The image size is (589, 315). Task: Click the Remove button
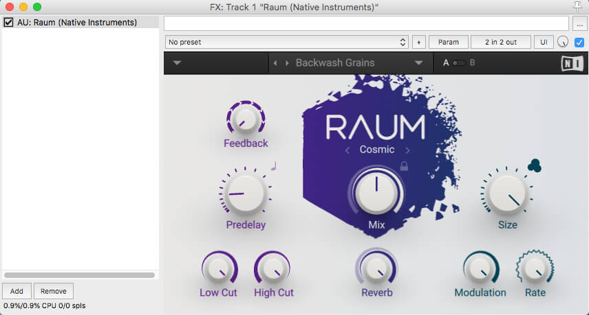(x=54, y=291)
